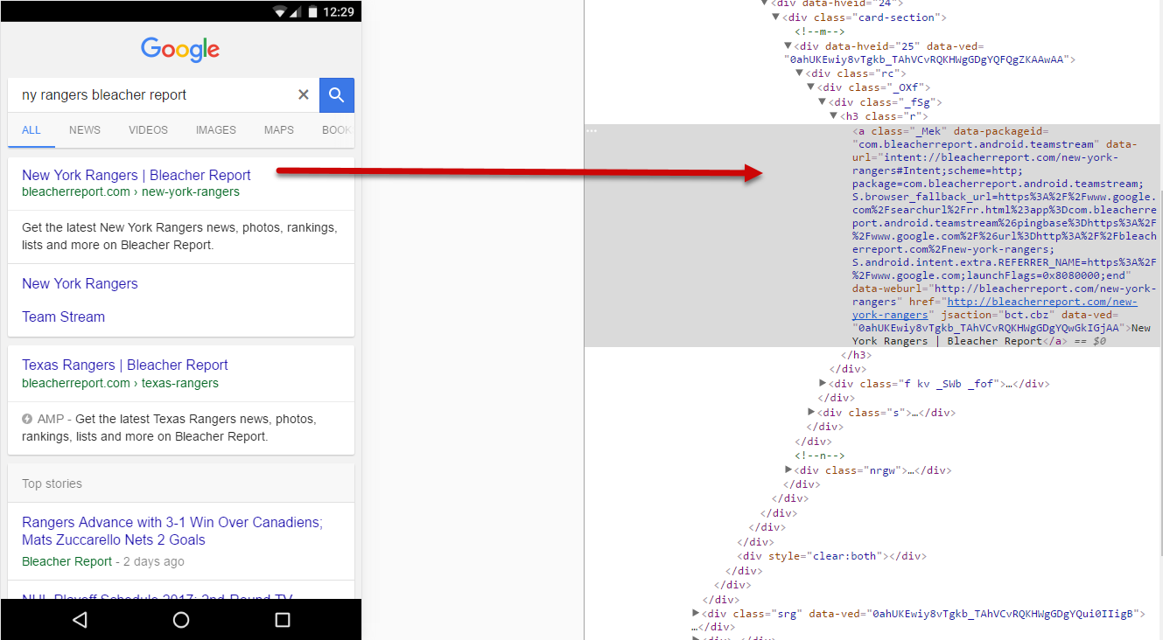Expand the div class "nrgw" node

pyautogui.click(x=788, y=470)
